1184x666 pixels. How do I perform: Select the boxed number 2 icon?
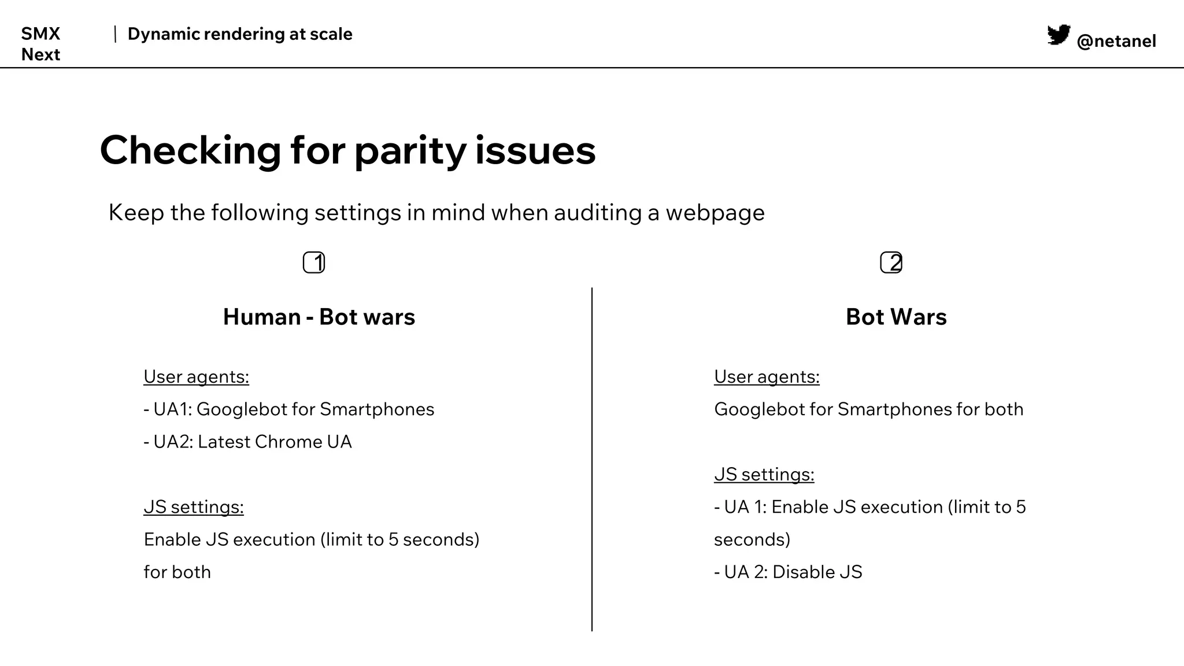point(891,262)
